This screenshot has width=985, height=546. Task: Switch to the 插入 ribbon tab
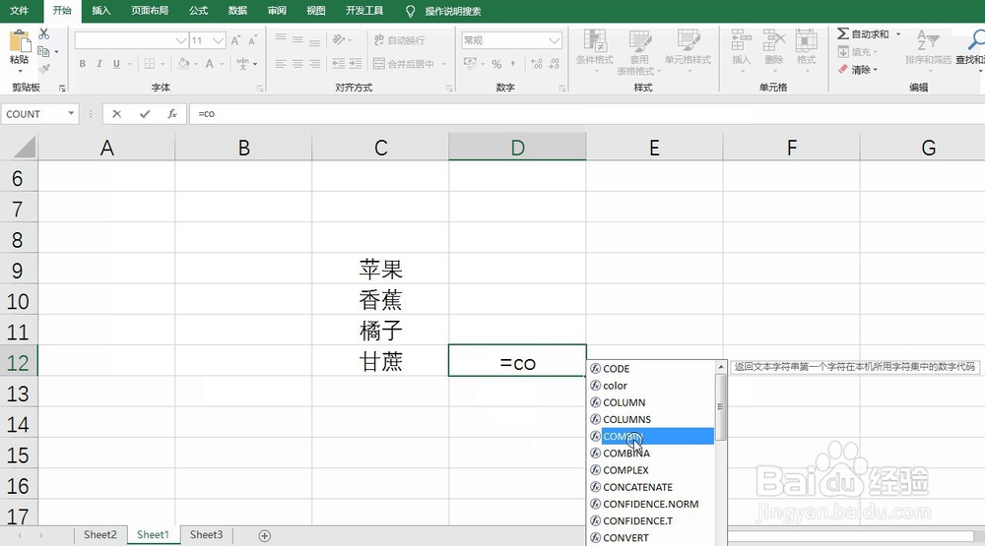(x=100, y=11)
